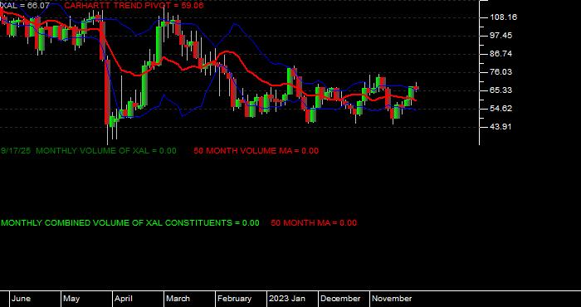The width and height of the screenshot is (581, 307).
Task: Click the 76.03 price axis value
Action: 501,72
